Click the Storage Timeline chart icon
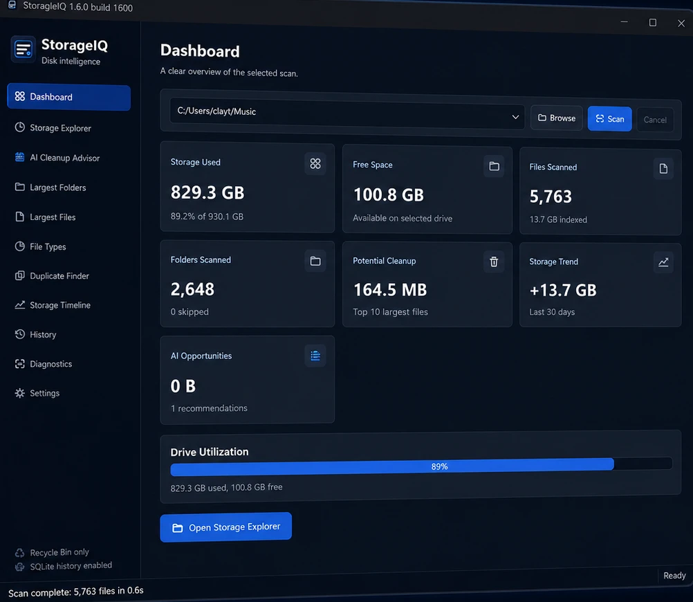This screenshot has width=693, height=602. click(20, 304)
